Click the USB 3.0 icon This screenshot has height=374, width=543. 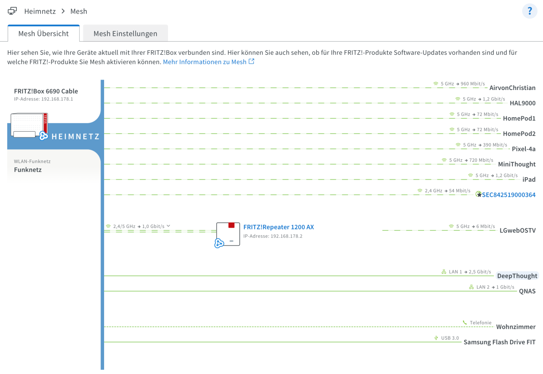tap(436, 338)
